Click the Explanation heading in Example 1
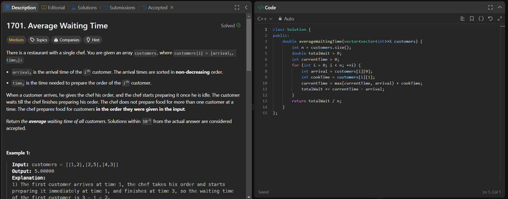The image size is (508, 199). tap(29, 177)
